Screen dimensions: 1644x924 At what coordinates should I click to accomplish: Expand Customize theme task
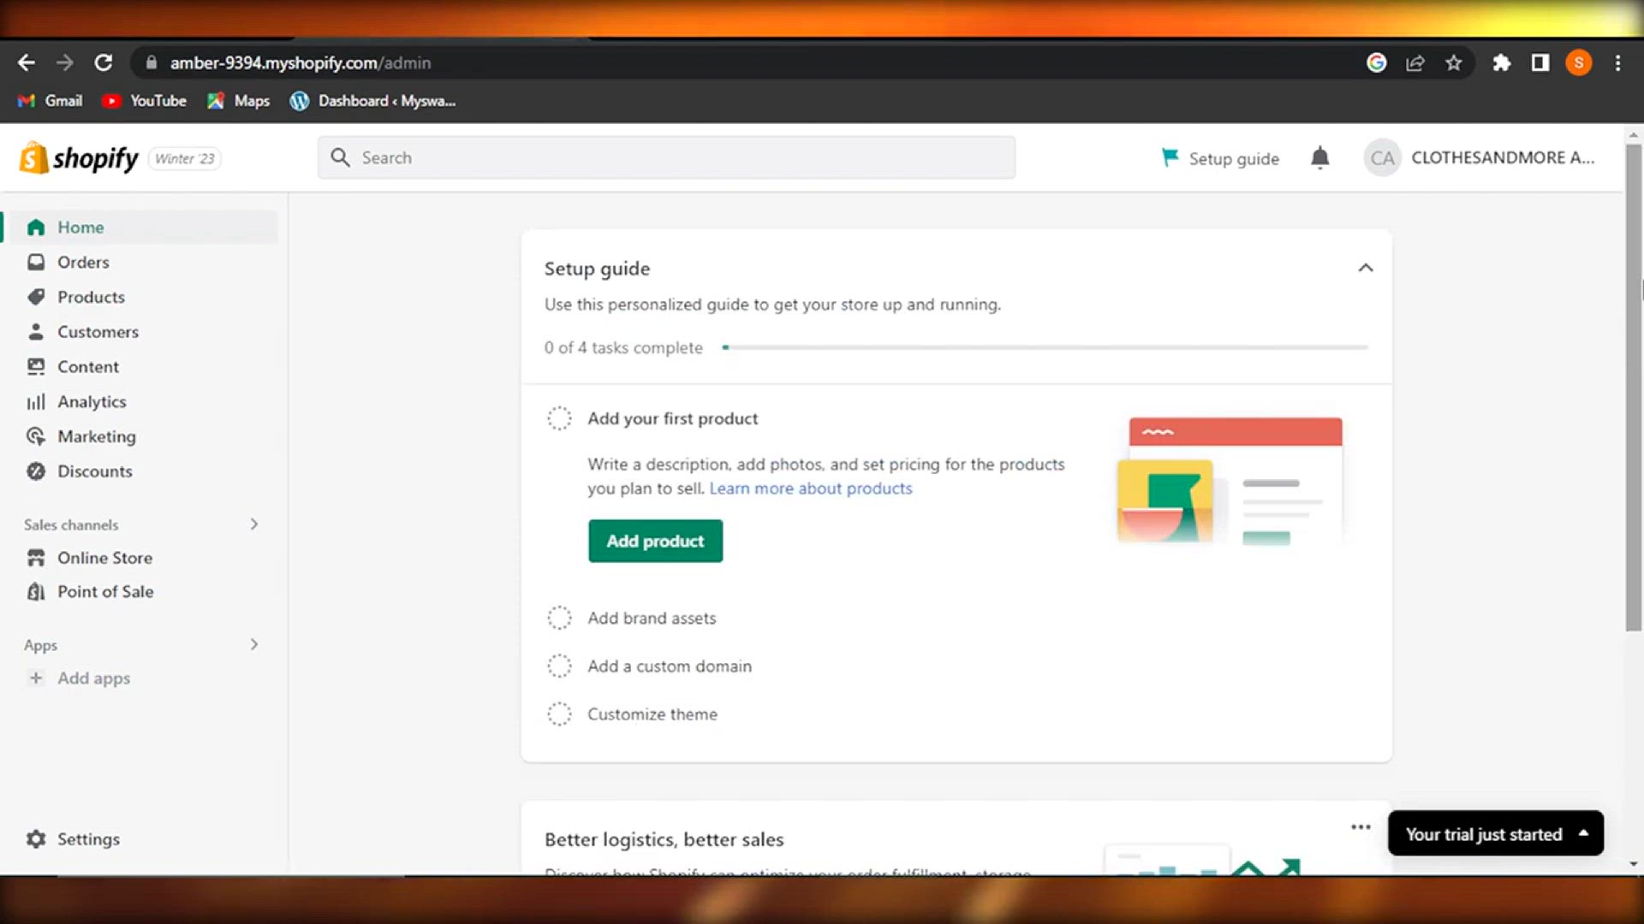pos(652,714)
